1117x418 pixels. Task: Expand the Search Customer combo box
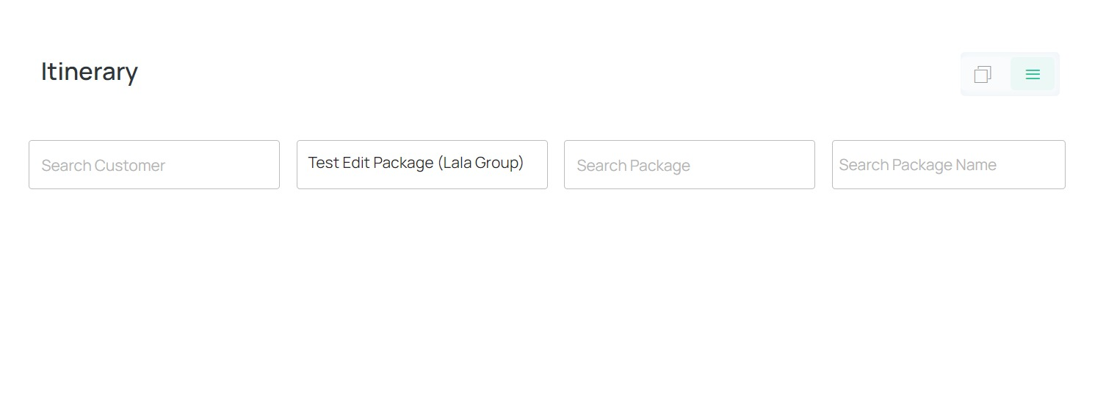click(154, 164)
